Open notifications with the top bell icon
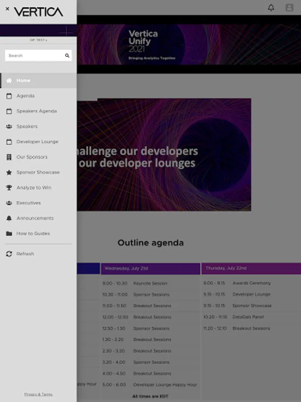This screenshot has width=301, height=402. tap(271, 8)
